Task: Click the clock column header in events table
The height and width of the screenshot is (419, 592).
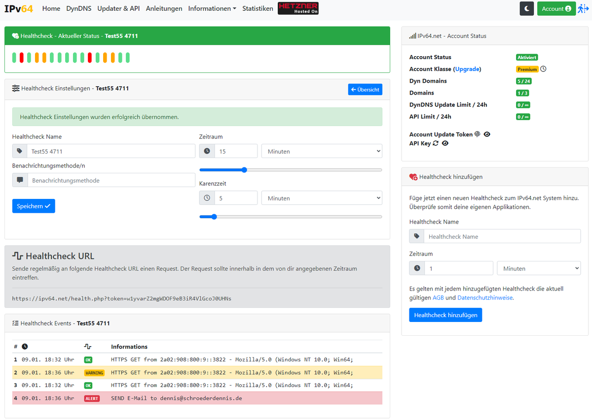Action: coord(25,347)
